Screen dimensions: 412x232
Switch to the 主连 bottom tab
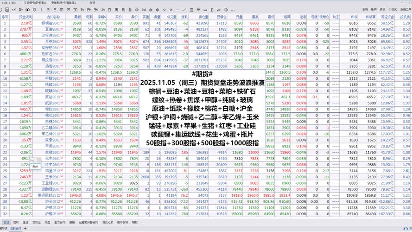pos(25,222)
